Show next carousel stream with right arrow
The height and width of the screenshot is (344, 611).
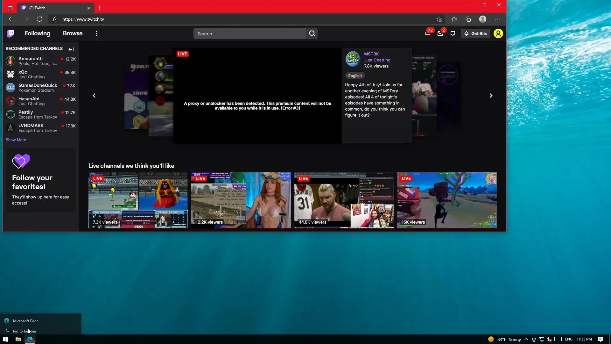coord(491,96)
